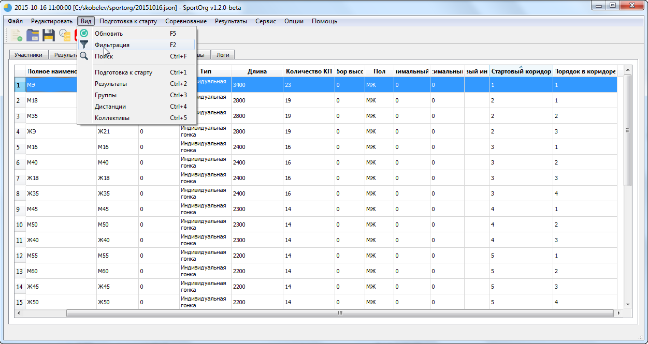The image size is (648, 344).
Task: Click the Save floppy disk icon
Action: [x=49, y=35]
